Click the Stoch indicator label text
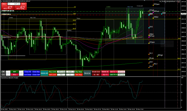The height and width of the screenshot is (111, 187). point(10,78)
